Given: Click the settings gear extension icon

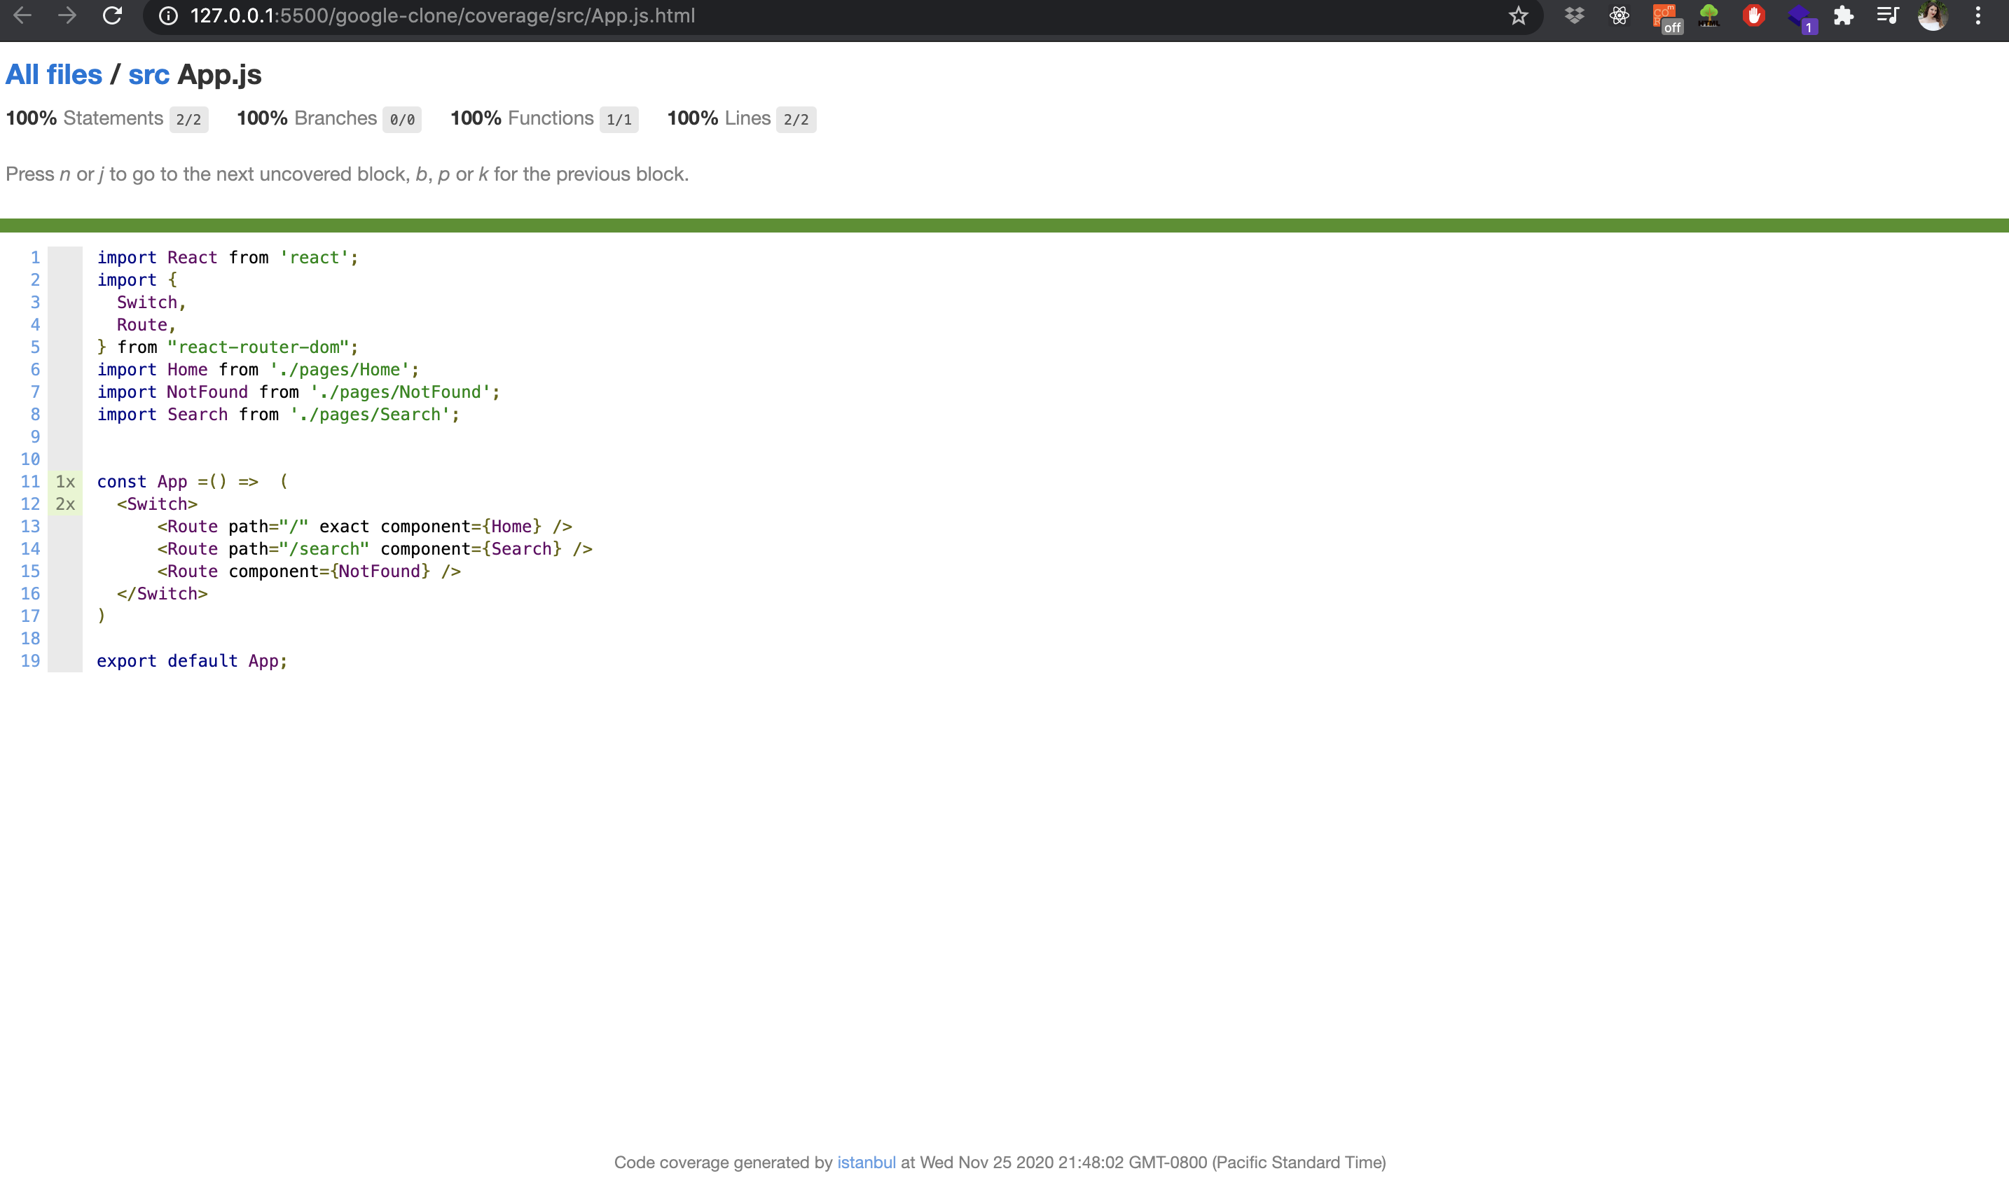Looking at the screenshot, I should tap(1619, 15).
